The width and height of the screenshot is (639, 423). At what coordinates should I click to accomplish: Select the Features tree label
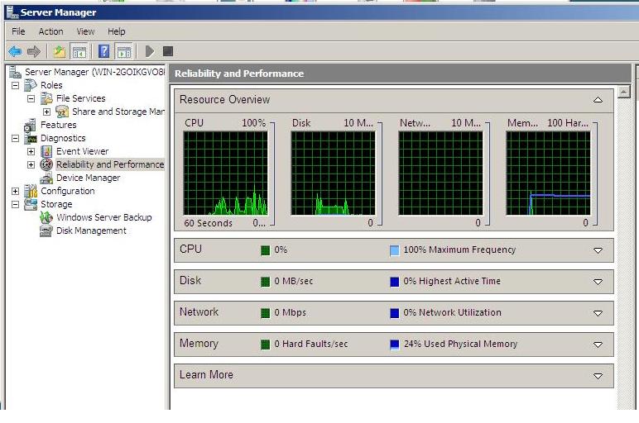[58, 125]
